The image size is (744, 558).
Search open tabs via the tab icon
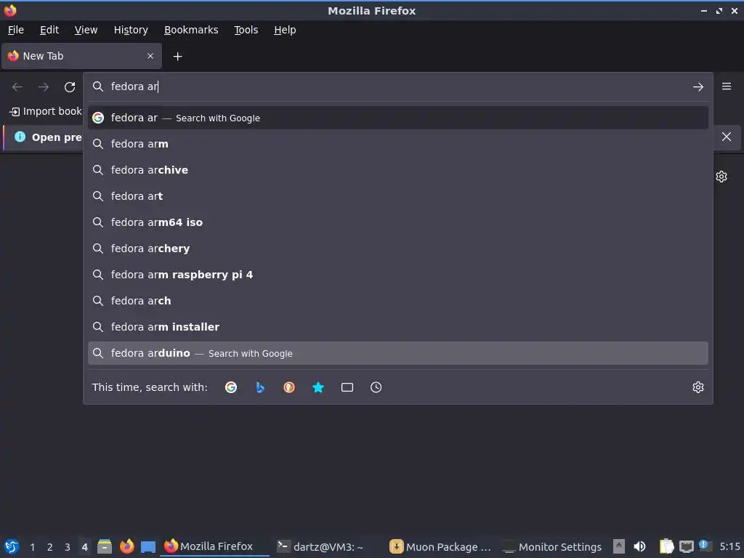click(347, 387)
